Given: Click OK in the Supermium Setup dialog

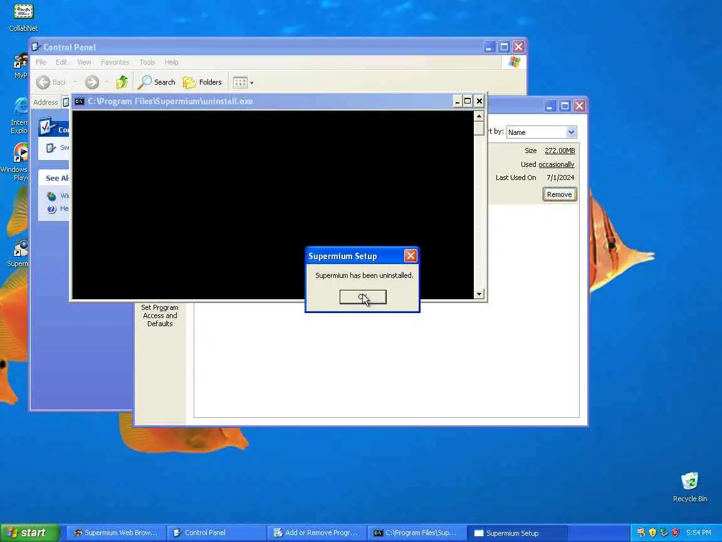Looking at the screenshot, I should (363, 297).
